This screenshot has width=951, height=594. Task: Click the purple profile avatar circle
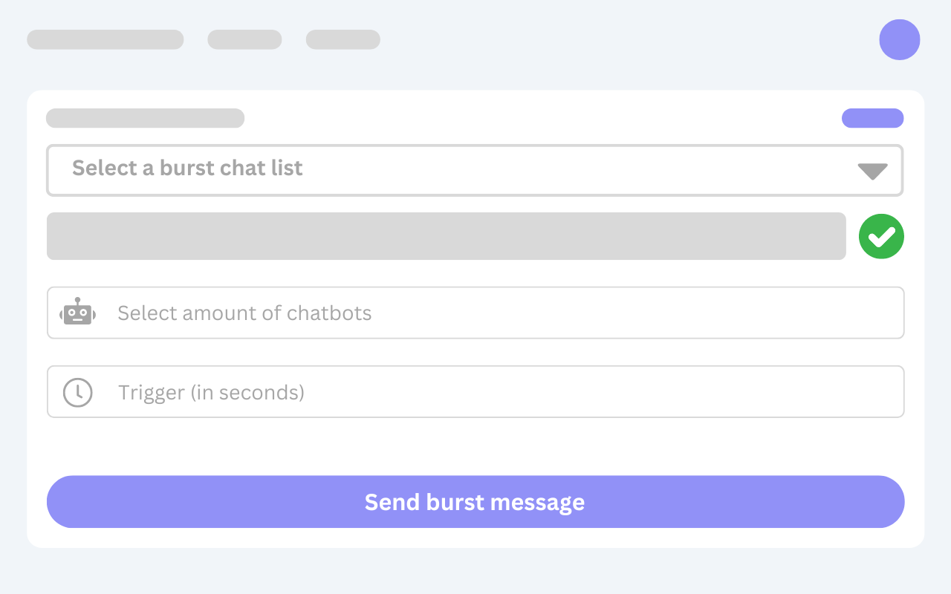[899, 39]
